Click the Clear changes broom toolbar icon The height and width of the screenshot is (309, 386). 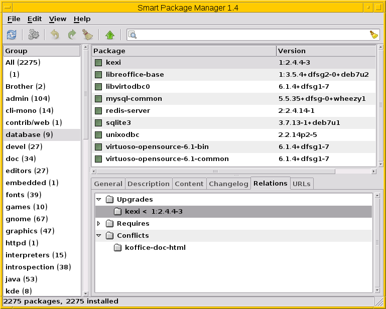88,35
